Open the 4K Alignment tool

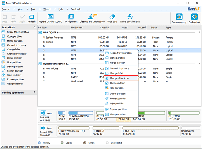[71, 18]
